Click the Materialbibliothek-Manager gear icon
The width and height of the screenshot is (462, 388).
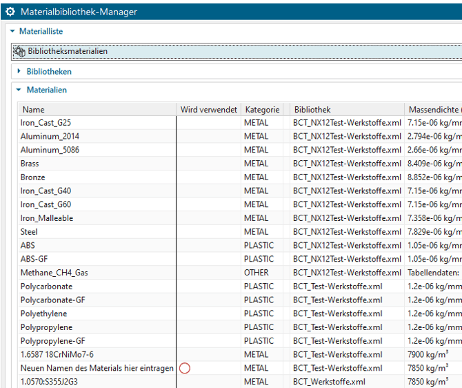click(10, 12)
